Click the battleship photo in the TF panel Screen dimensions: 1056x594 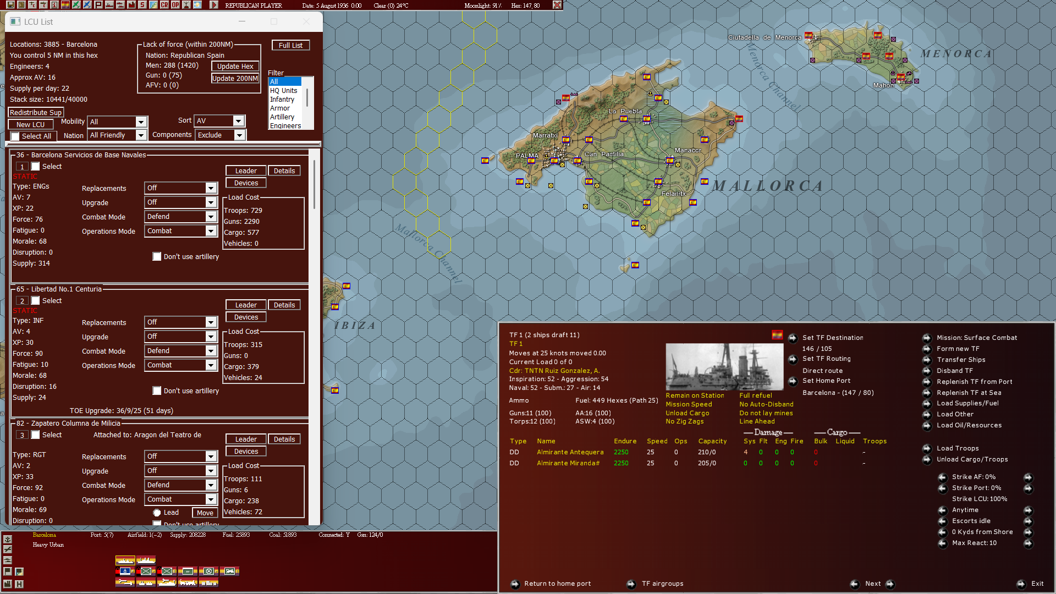pyautogui.click(x=724, y=367)
